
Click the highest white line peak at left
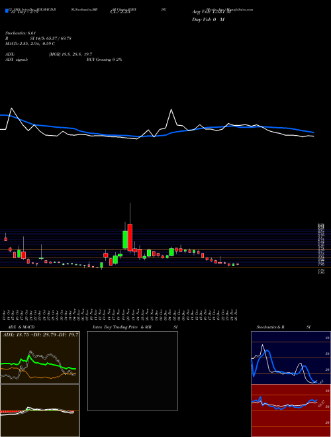click(11, 109)
